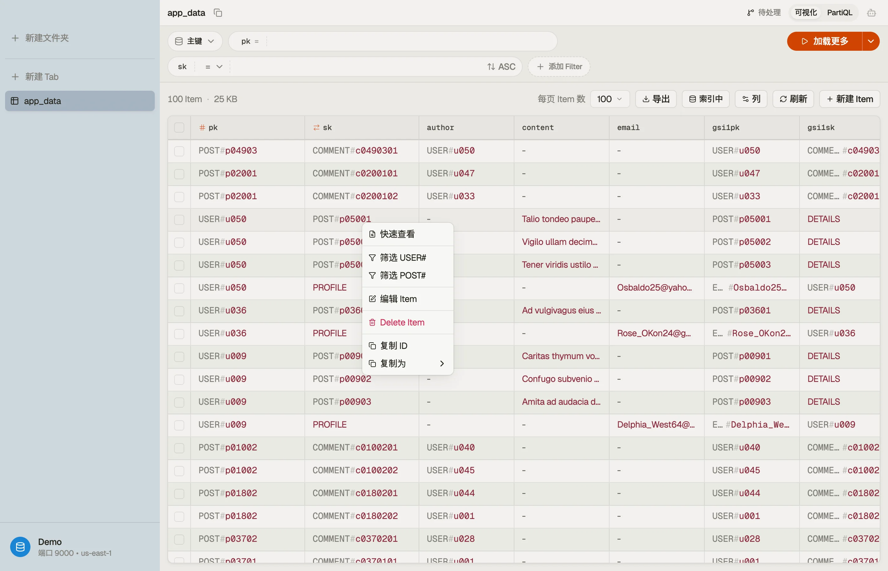Check the row with sk COMMENT#c0200101
Screen dimensions: 888x571
[179, 174]
